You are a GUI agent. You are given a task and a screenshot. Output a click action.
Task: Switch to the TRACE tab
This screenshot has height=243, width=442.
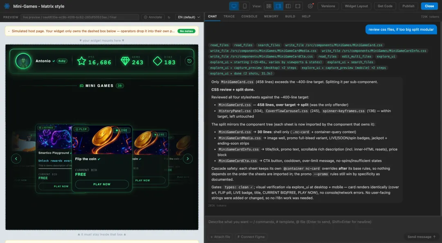pyautogui.click(x=229, y=16)
